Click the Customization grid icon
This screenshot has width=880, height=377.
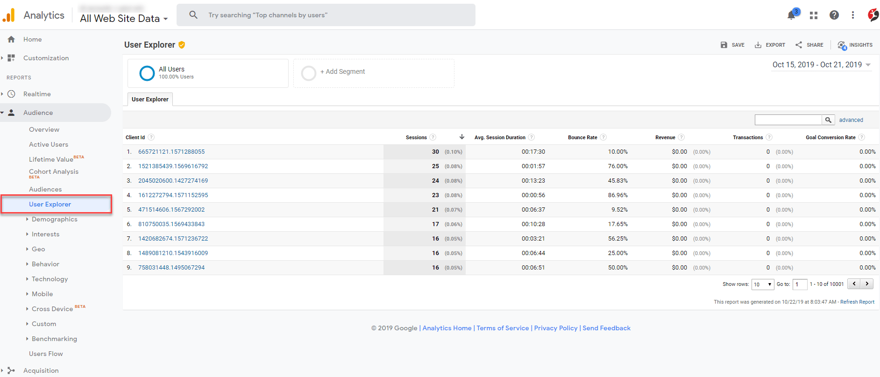pos(11,58)
